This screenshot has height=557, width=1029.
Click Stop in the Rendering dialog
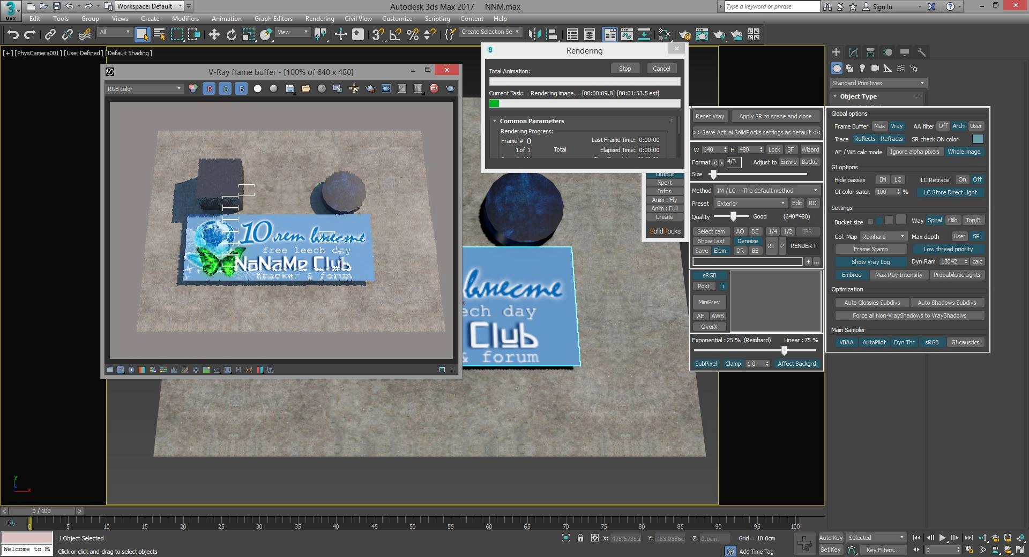click(x=625, y=69)
